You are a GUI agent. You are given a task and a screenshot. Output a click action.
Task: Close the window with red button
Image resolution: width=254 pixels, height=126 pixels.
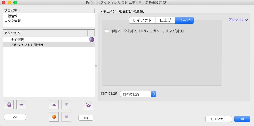(x=4, y=3)
